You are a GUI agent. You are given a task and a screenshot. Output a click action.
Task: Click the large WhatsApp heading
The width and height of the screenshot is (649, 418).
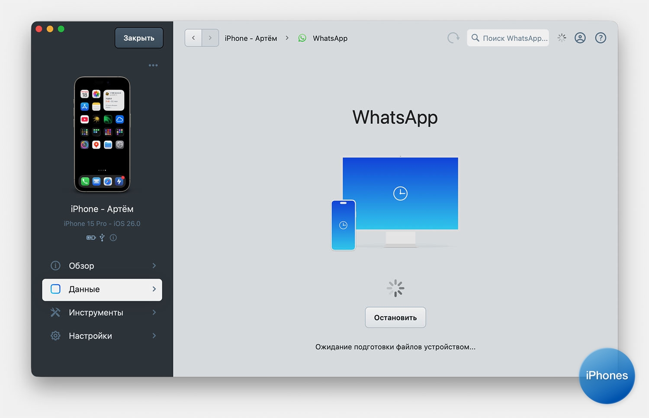coord(395,117)
